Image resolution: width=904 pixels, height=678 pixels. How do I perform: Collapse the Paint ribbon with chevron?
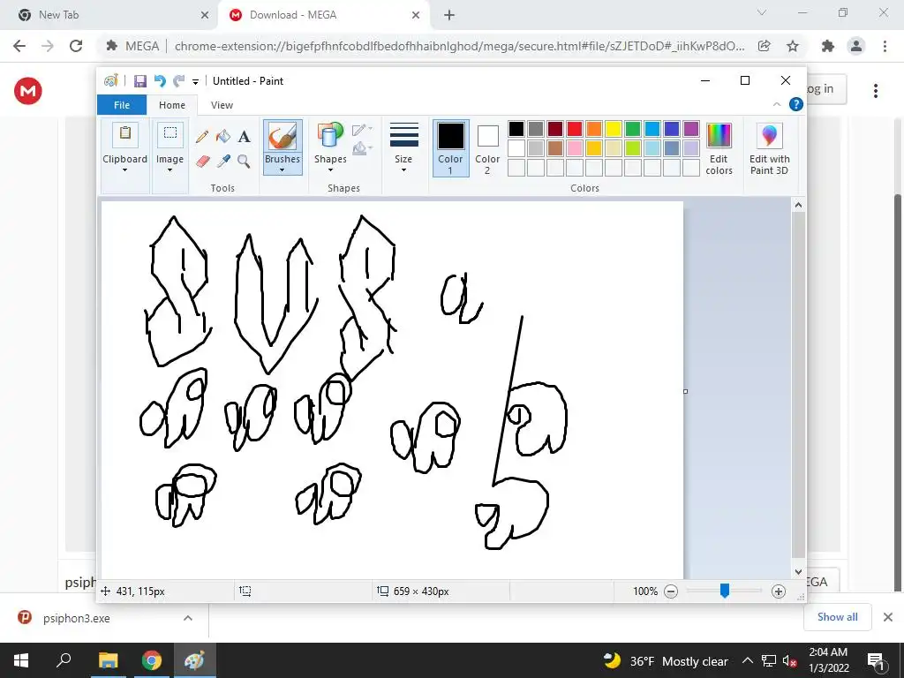(x=777, y=104)
